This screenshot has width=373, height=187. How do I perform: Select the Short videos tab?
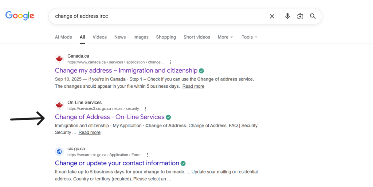197,37
